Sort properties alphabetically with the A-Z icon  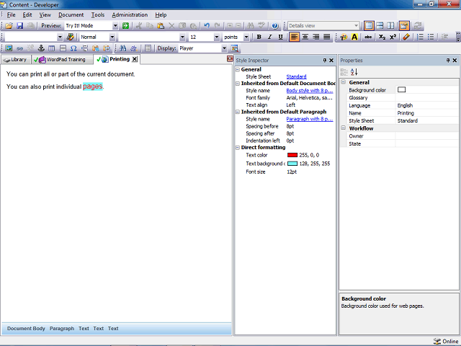pyautogui.click(x=354, y=72)
